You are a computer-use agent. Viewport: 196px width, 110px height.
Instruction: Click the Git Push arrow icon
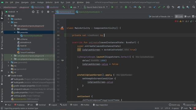pos(164,7)
